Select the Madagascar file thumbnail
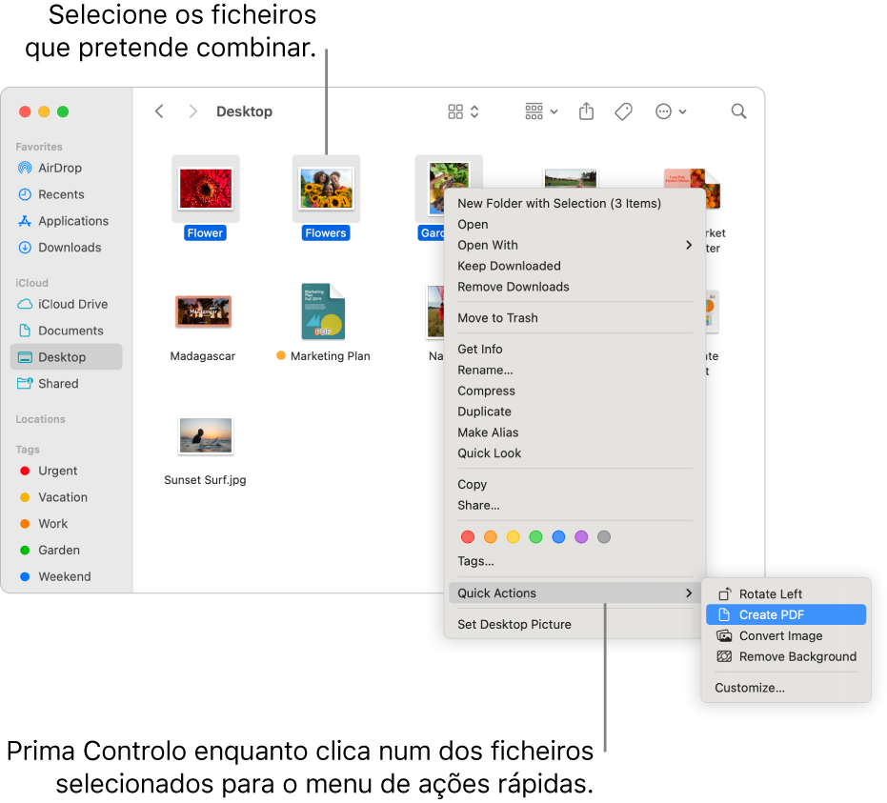 [x=203, y=311]
